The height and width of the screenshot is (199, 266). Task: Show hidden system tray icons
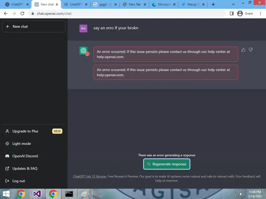click(229, 194)
